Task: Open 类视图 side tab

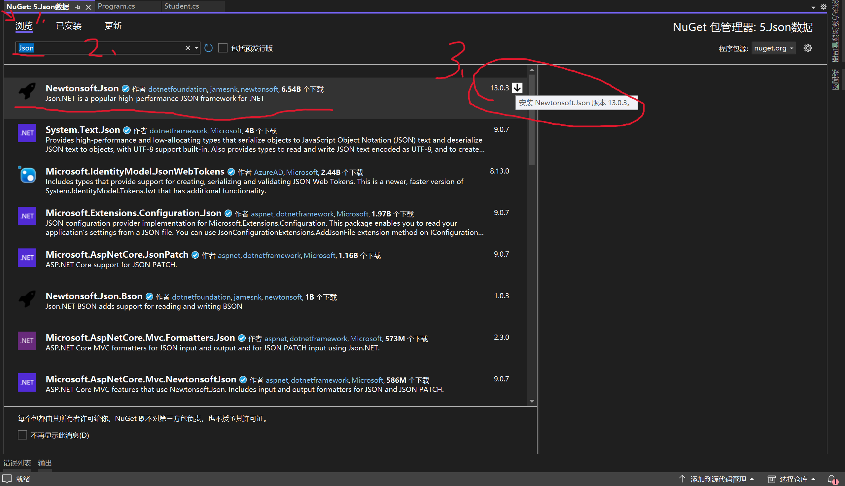Action: click(x=836, y=80)
